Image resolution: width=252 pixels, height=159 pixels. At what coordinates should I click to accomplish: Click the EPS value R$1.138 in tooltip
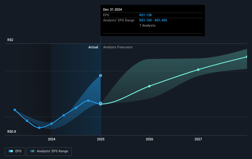click(x=145, y=15)
